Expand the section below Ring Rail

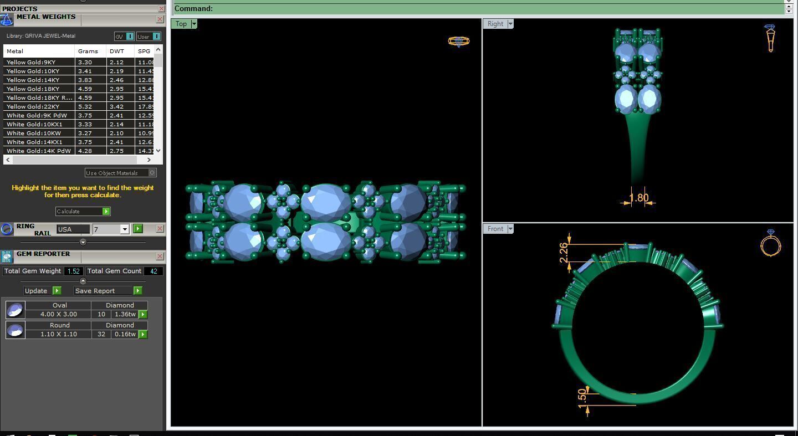[x=83, y=242]
